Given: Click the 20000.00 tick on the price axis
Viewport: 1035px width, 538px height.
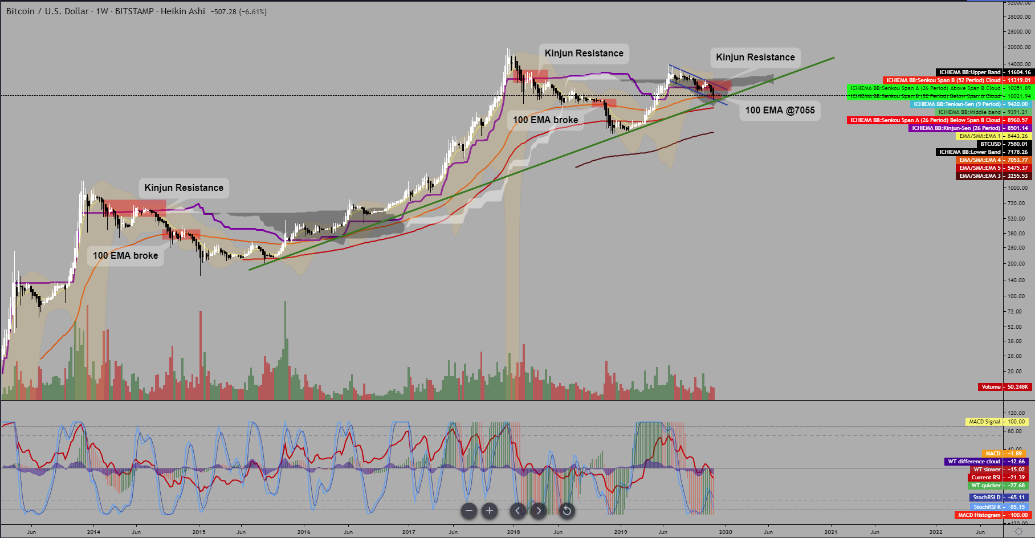Looking at the screenshot, I should coord(1019,47).
